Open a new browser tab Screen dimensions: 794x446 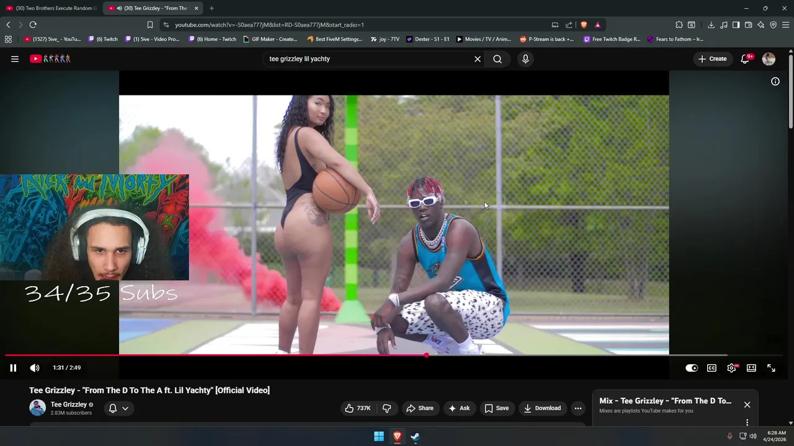click(212, 8)
